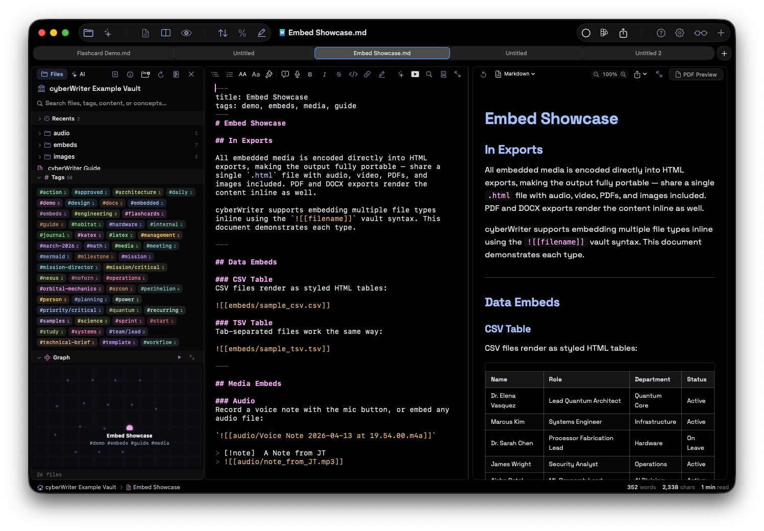
Task: Click the format paintbrush icon in editor toolbar
Action: click(269, 75)
